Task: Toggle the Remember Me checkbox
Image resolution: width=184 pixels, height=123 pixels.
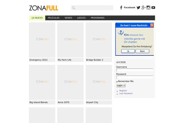Action: (x=117, y=81)
